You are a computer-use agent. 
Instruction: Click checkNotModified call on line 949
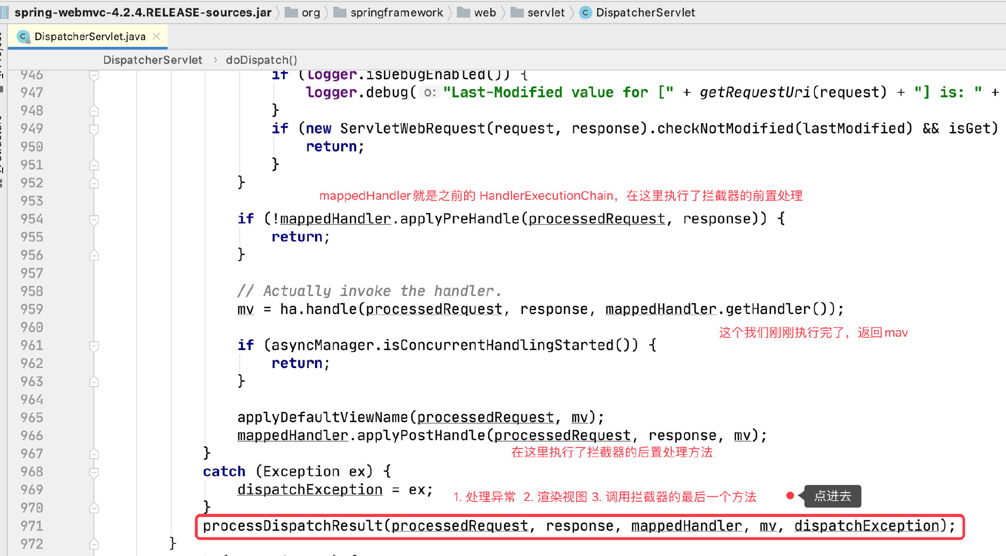[725, 128]
